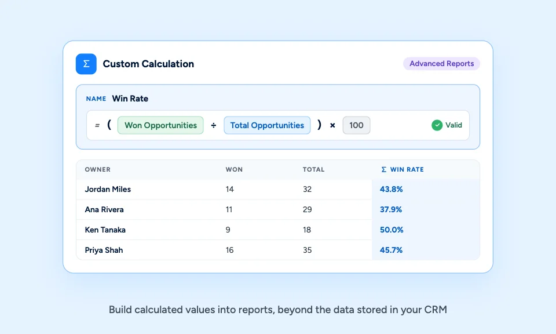Click the 100 constant value chip

pyautogui.click(x=356, y=125)
